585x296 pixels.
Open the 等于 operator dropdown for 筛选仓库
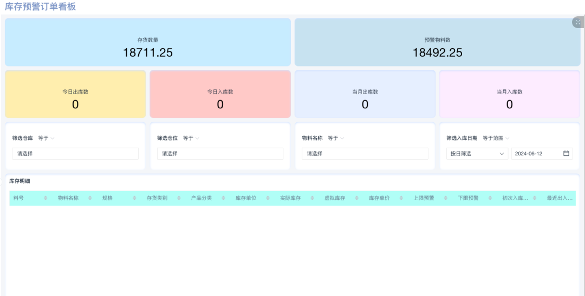click(47, 138)
